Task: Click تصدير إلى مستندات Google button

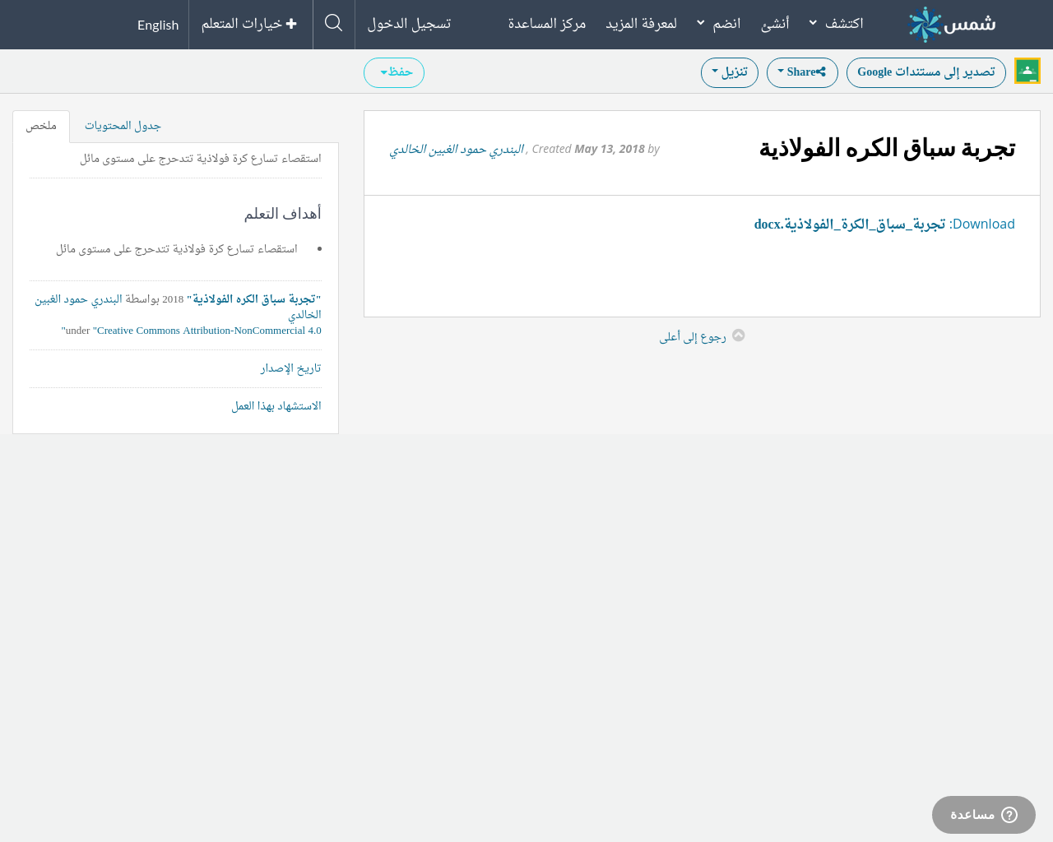Action: [x=926, y=72]
